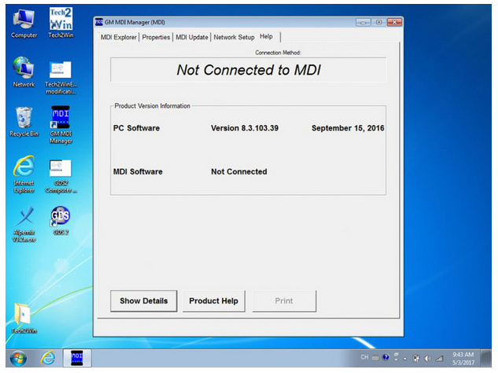Click the GM MDI Manager title bar icon
Screen dimensions: 498x373
click(99, 22)
